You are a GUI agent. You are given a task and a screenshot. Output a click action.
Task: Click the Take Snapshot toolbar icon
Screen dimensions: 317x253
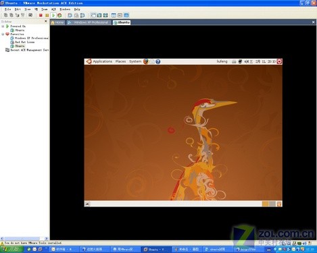(70, 16)
